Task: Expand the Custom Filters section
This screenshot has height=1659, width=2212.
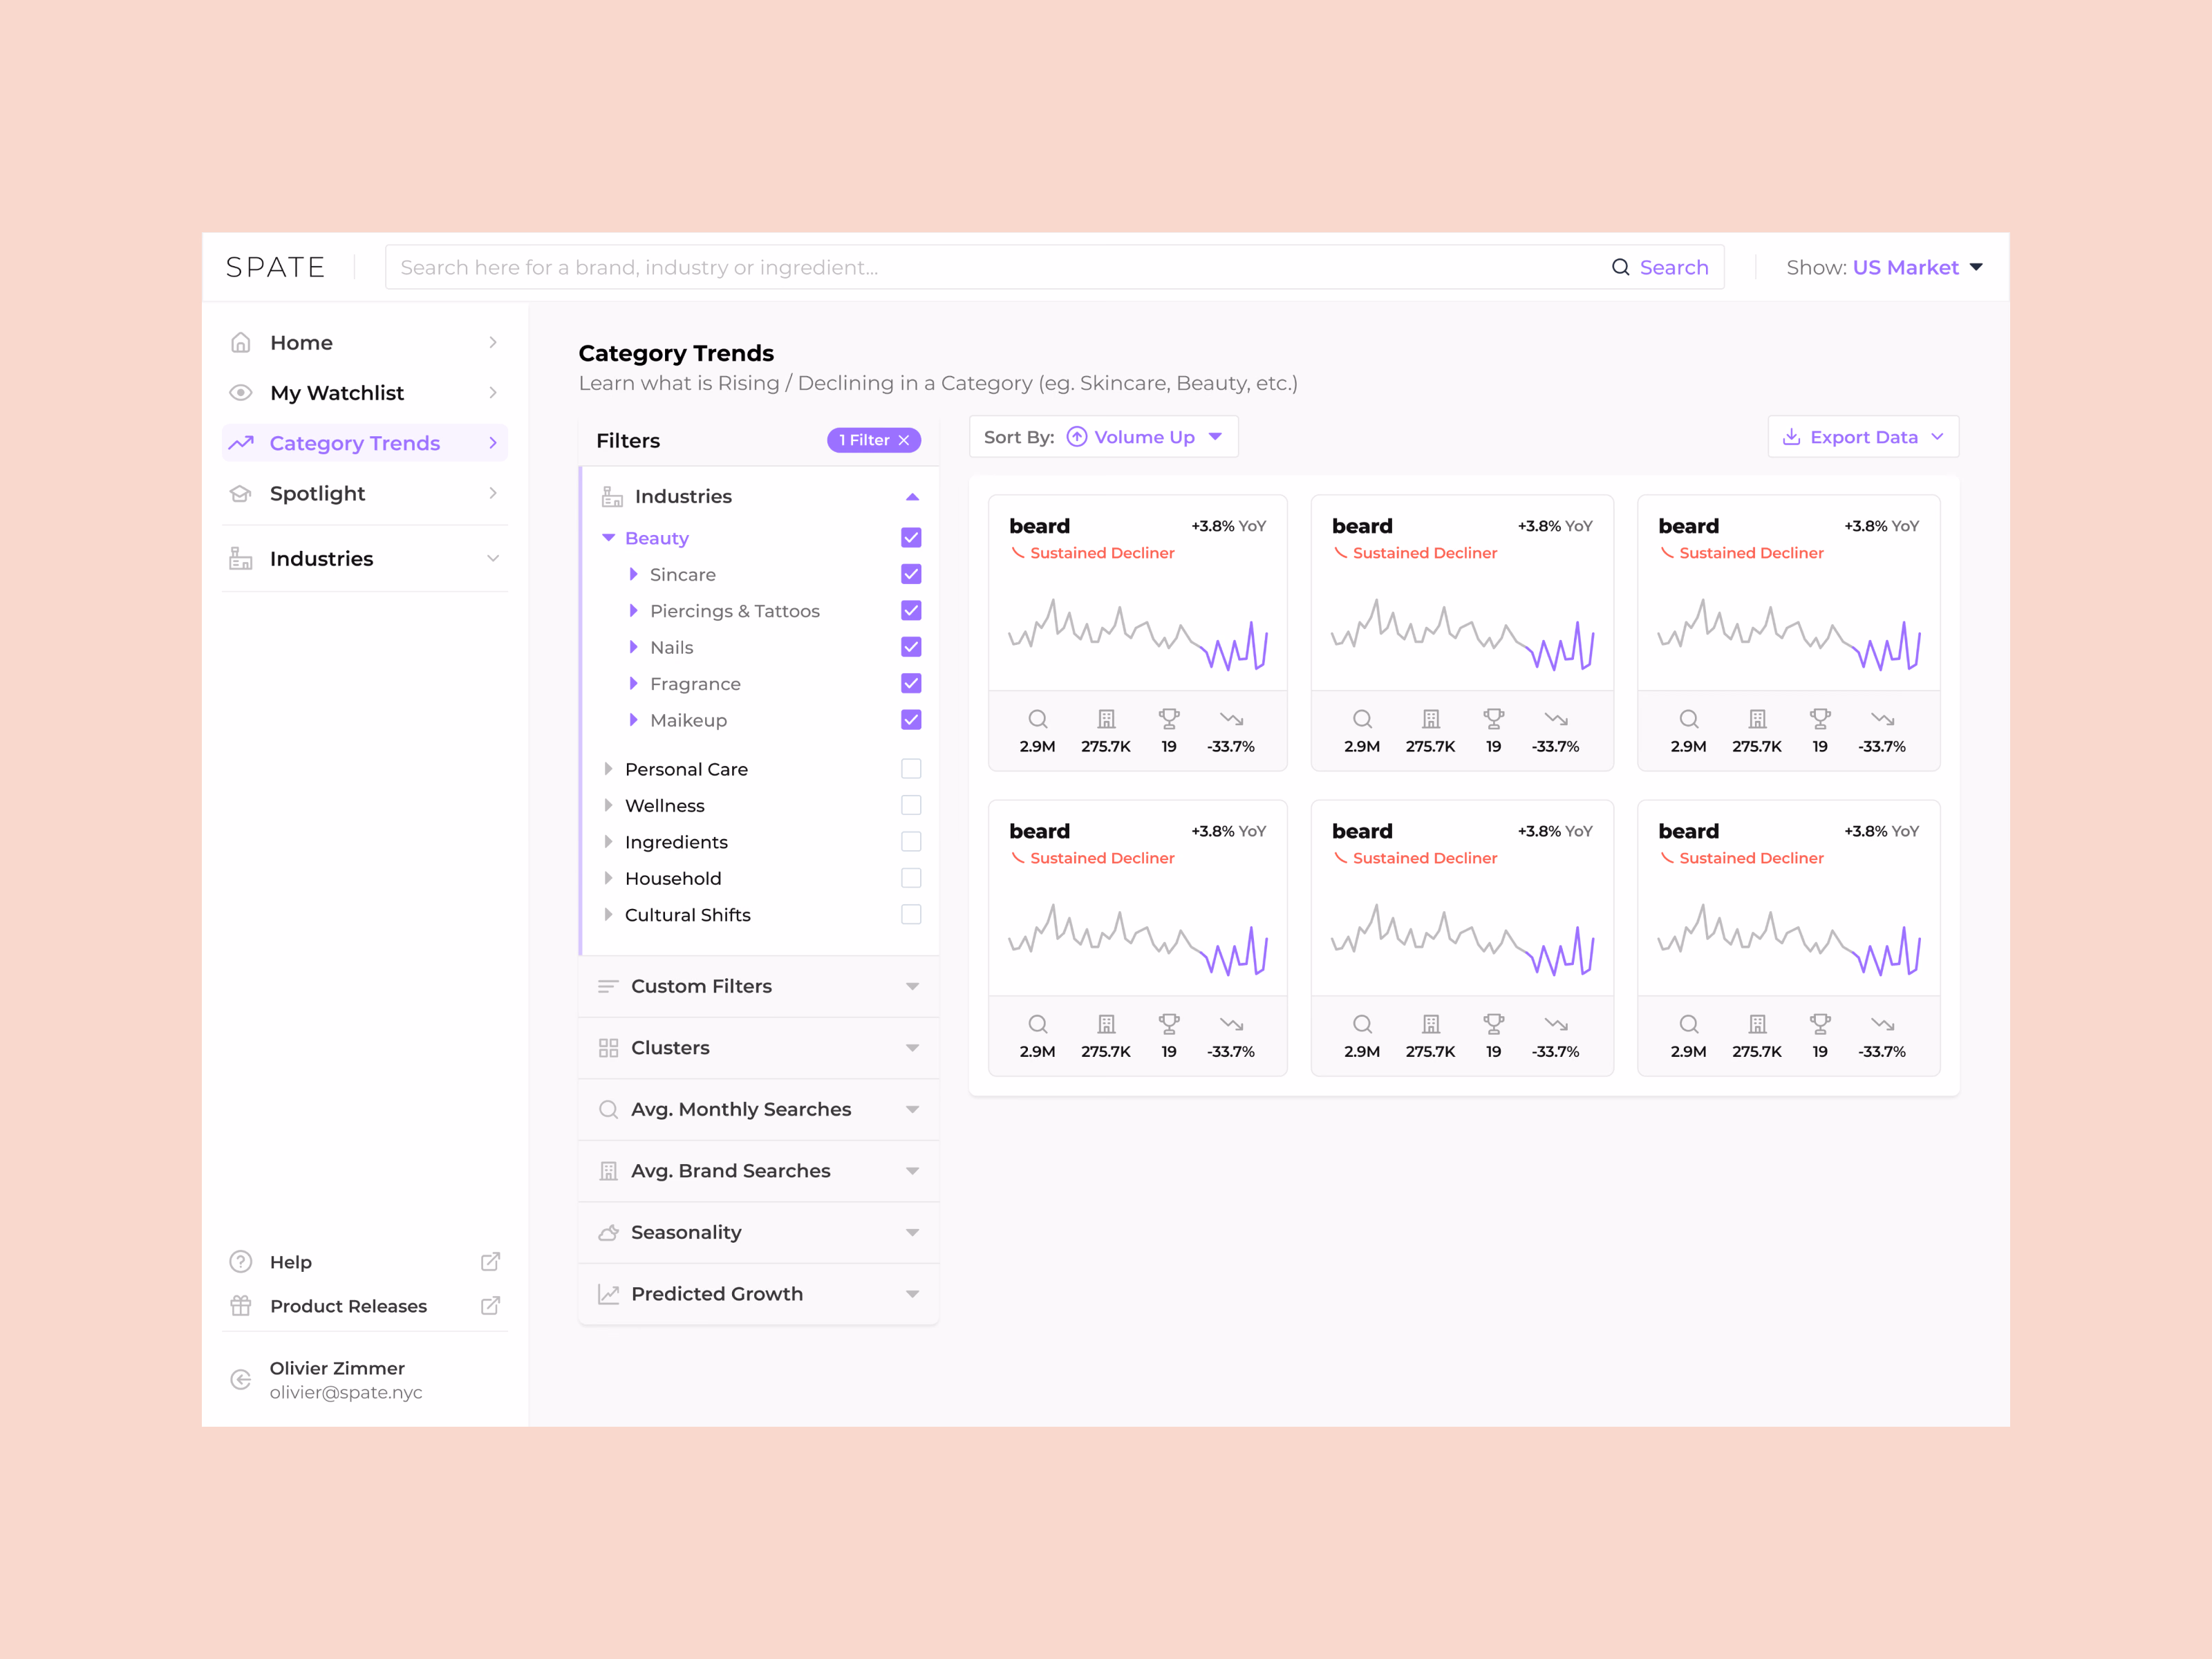Action: (x=759, y=986)
